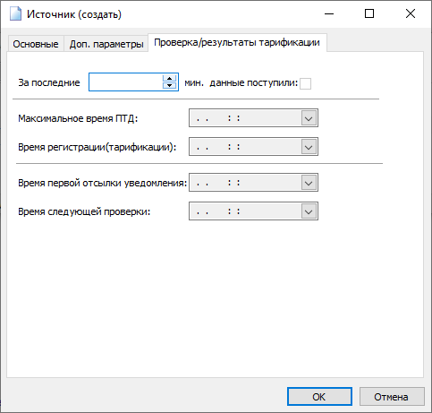Open 'Время первой отсылки уведомления' dropdown arrow
This screenshot has height=413, width=432.
tap(309, 183)
